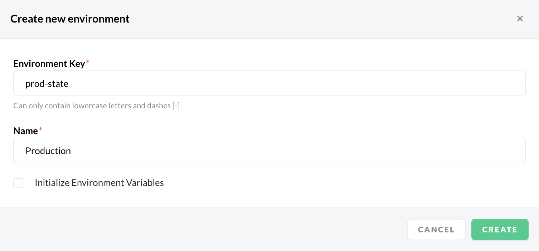Enable the Initialize Environment Variables checkbox

18,183
